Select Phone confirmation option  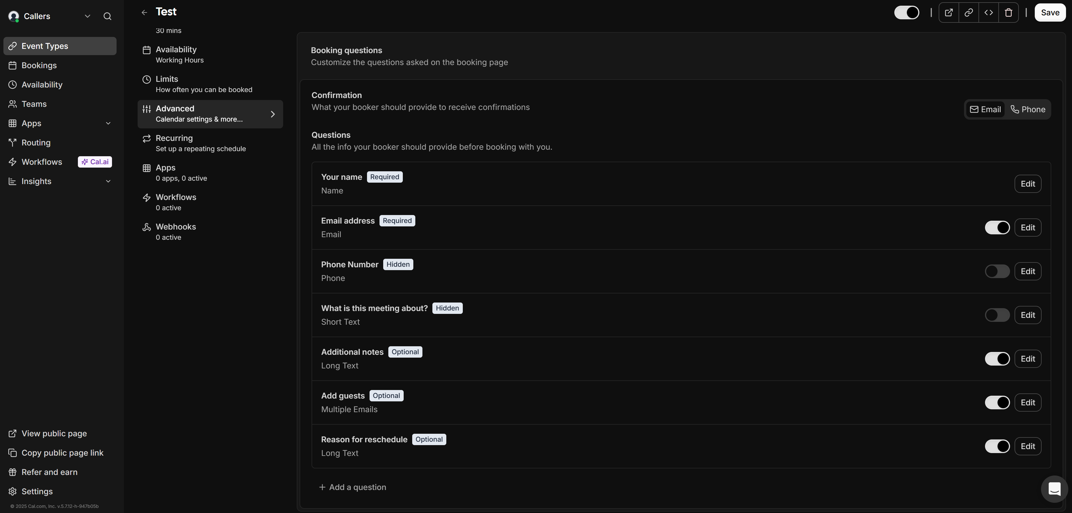[x=1028, y=109]
